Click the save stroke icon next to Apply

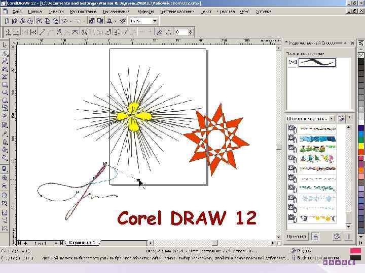(315, 236)
